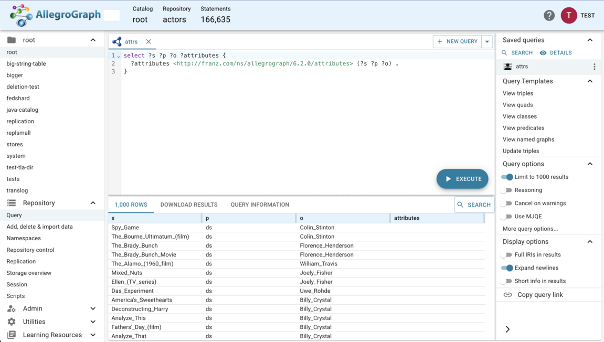Collapse the Query Templates section
Image resolution: width=604 pixels, height=342 pixels.
click(x=590, y=81)
